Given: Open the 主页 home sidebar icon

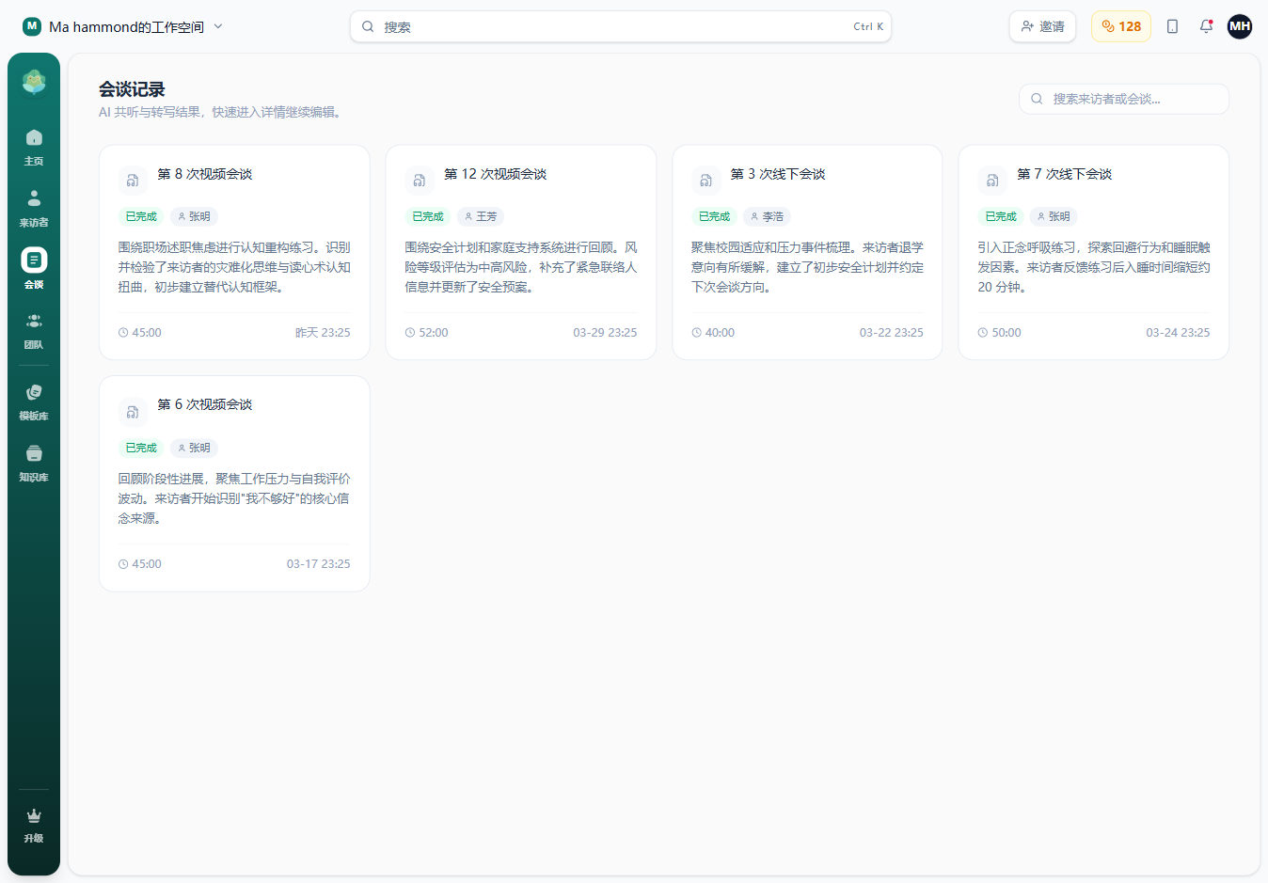Looking at the screenshot, I should click(x=34, y=147).
